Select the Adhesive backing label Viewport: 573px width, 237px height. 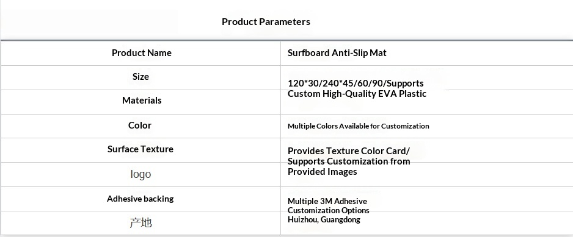(141, 199)
